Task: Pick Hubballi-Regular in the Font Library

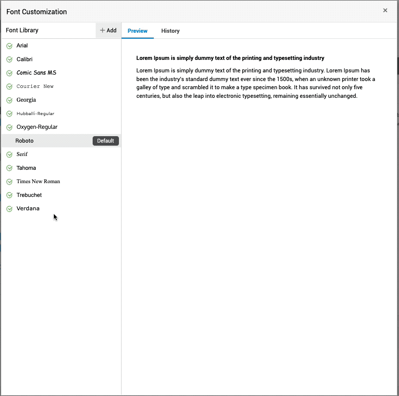Action: click(x=35, y=113)
